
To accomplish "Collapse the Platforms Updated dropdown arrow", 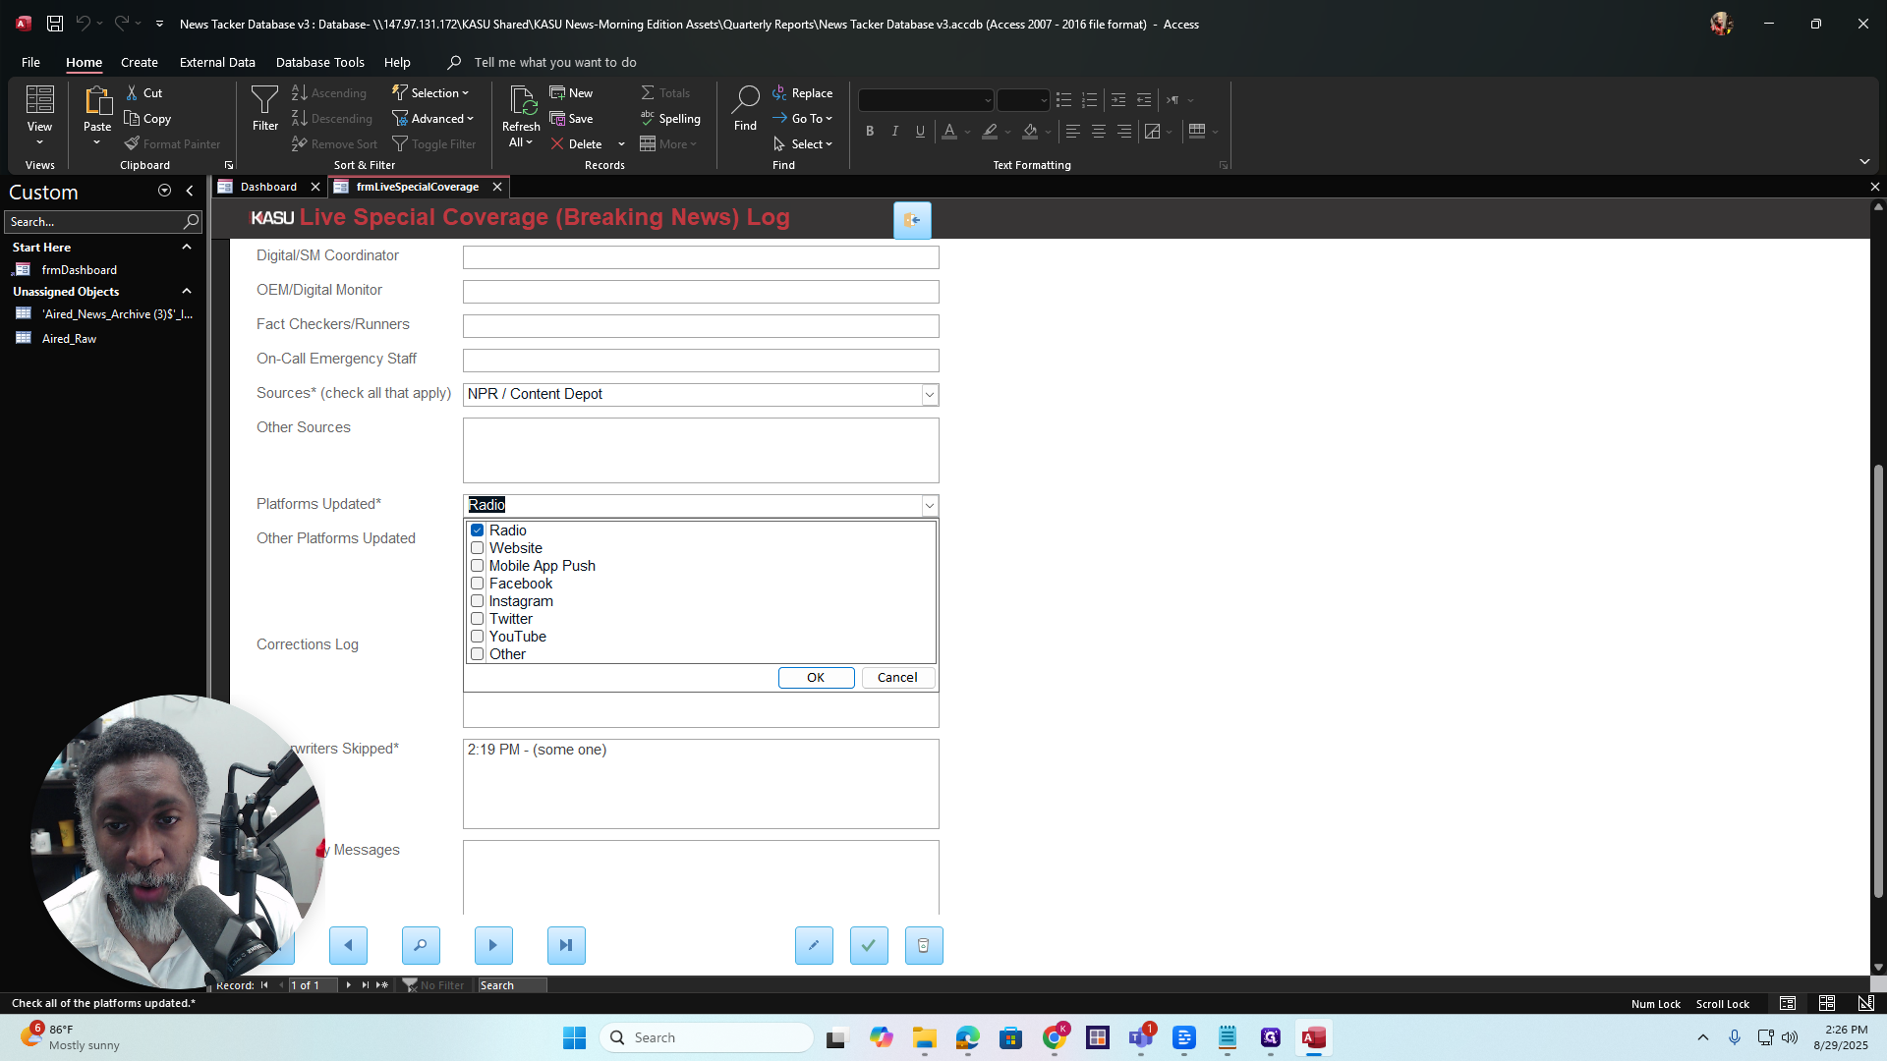I will click(929, 505).
